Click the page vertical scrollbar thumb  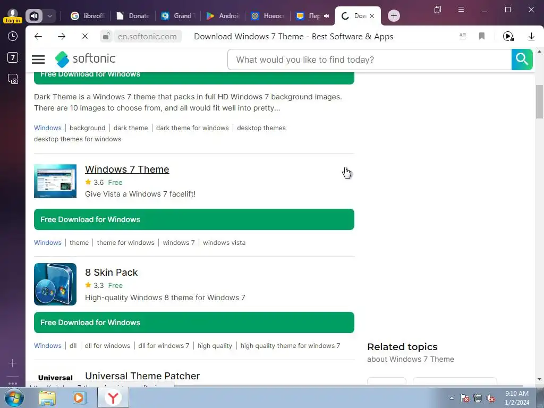click(539, 101)
